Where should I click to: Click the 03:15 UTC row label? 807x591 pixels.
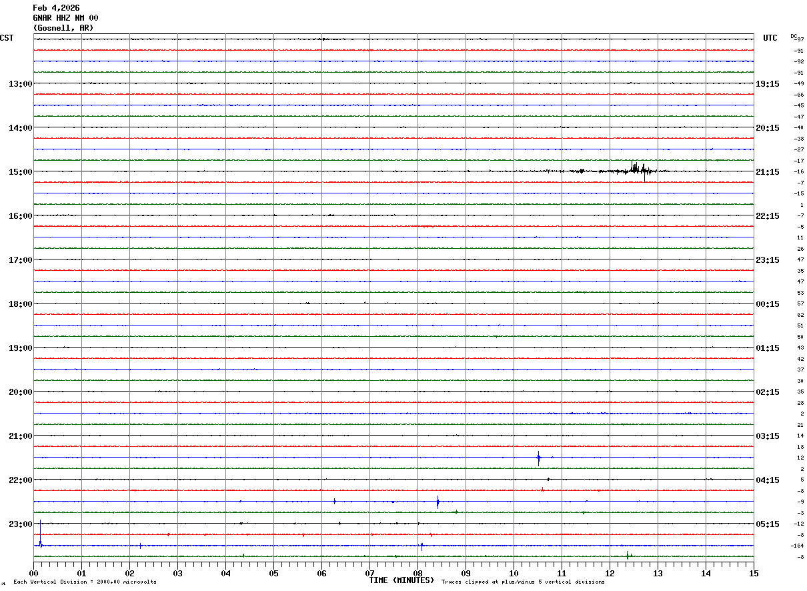coord(768,436)
